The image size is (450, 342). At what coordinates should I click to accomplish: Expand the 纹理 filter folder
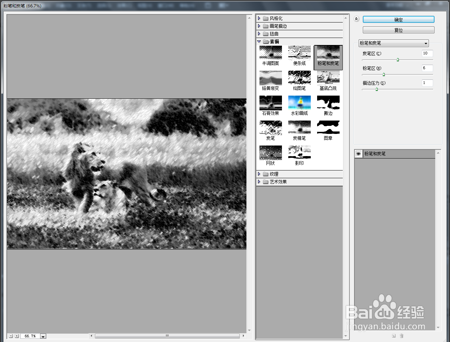coord(259,174)
